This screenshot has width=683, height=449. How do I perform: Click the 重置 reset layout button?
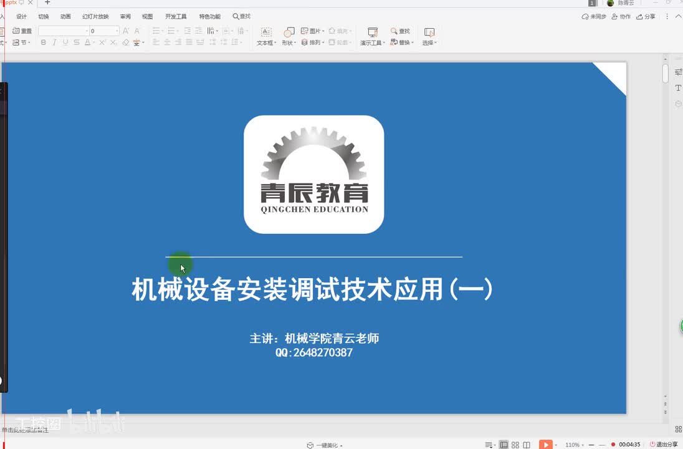pyautogui.click(x=22, y=31)
